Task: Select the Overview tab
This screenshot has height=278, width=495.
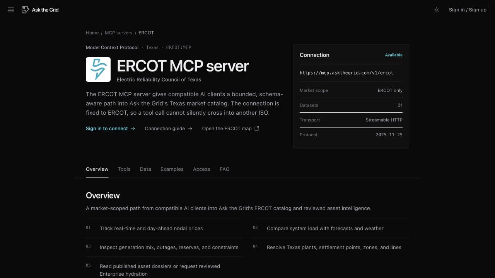Action: 97,169
